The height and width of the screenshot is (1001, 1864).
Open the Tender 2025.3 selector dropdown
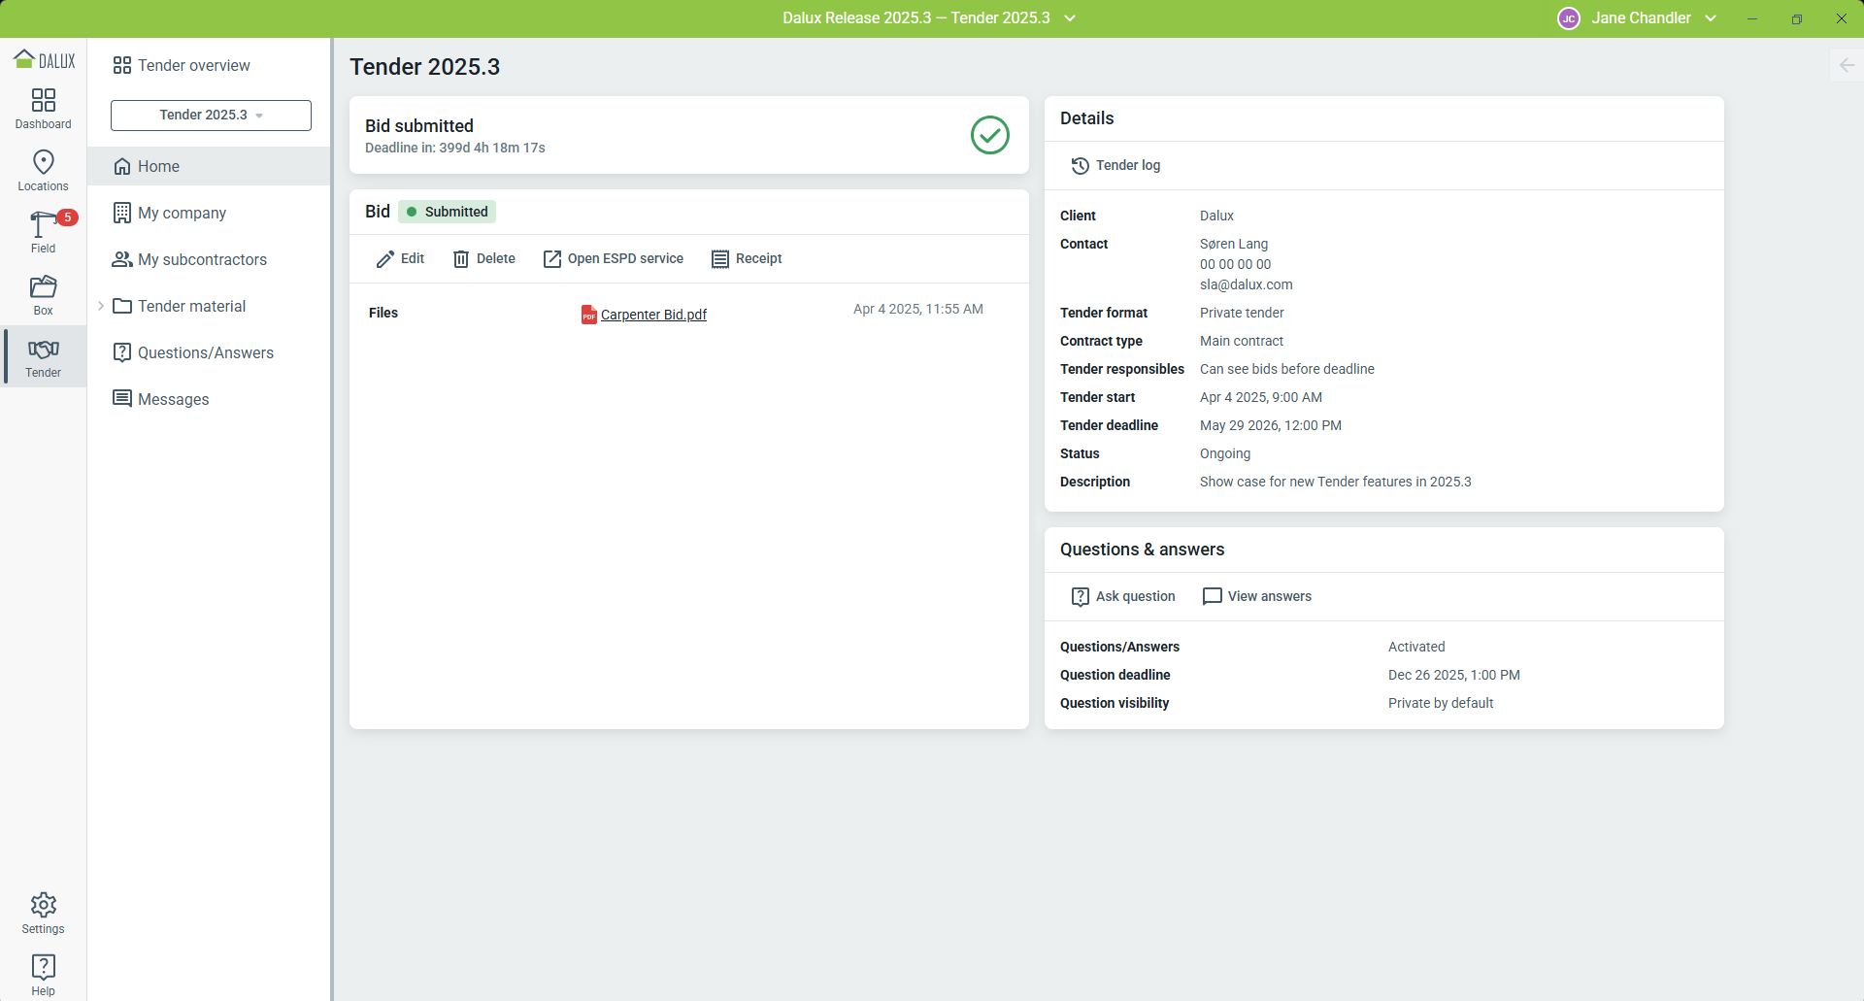[x=211, y=116]
